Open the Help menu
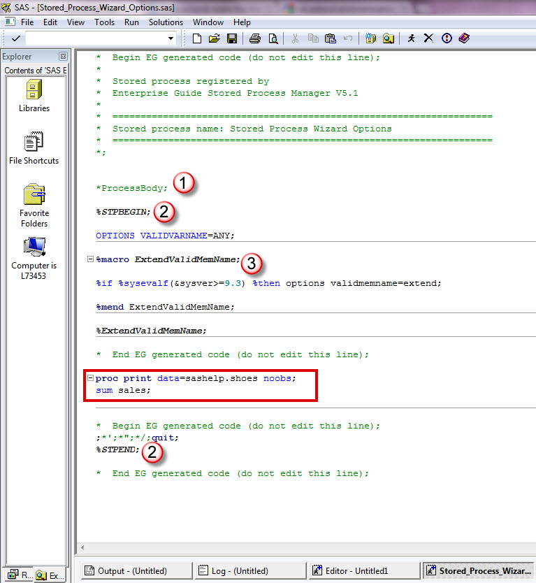Screen dimensions: 536x583 242,22
